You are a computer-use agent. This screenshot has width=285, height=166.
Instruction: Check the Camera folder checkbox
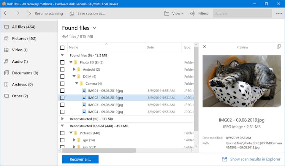62,84
